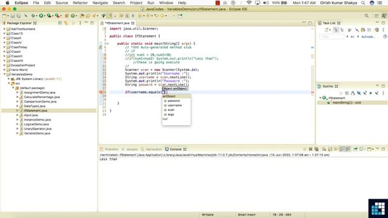Open Spotlight search in macOS menu bar
The width and height of the screenshot is (388, 218).
pyautogui.click(x=363, y=3)
